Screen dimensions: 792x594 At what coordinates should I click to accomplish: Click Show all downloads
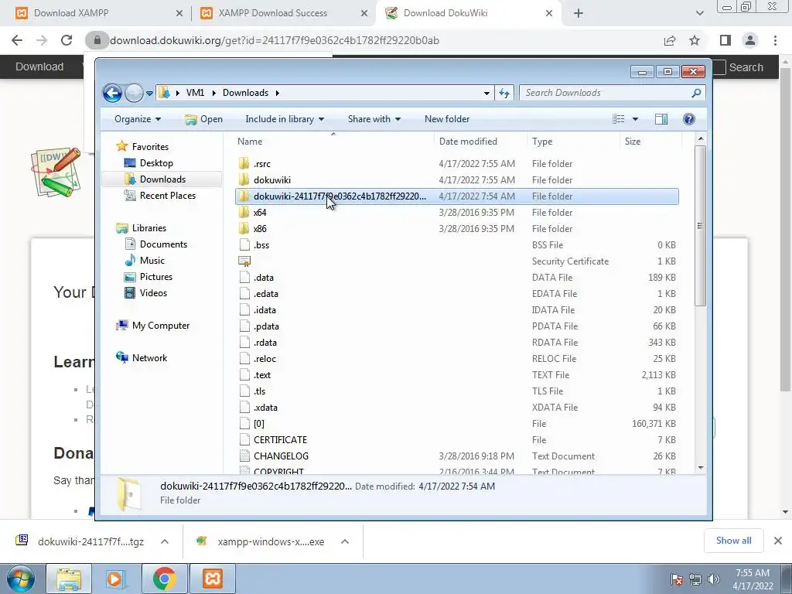coord(733,541)
